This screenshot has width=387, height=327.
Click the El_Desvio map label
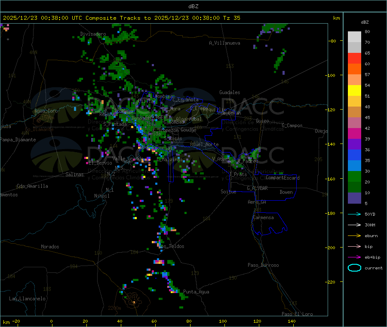(x=101, y=163)
